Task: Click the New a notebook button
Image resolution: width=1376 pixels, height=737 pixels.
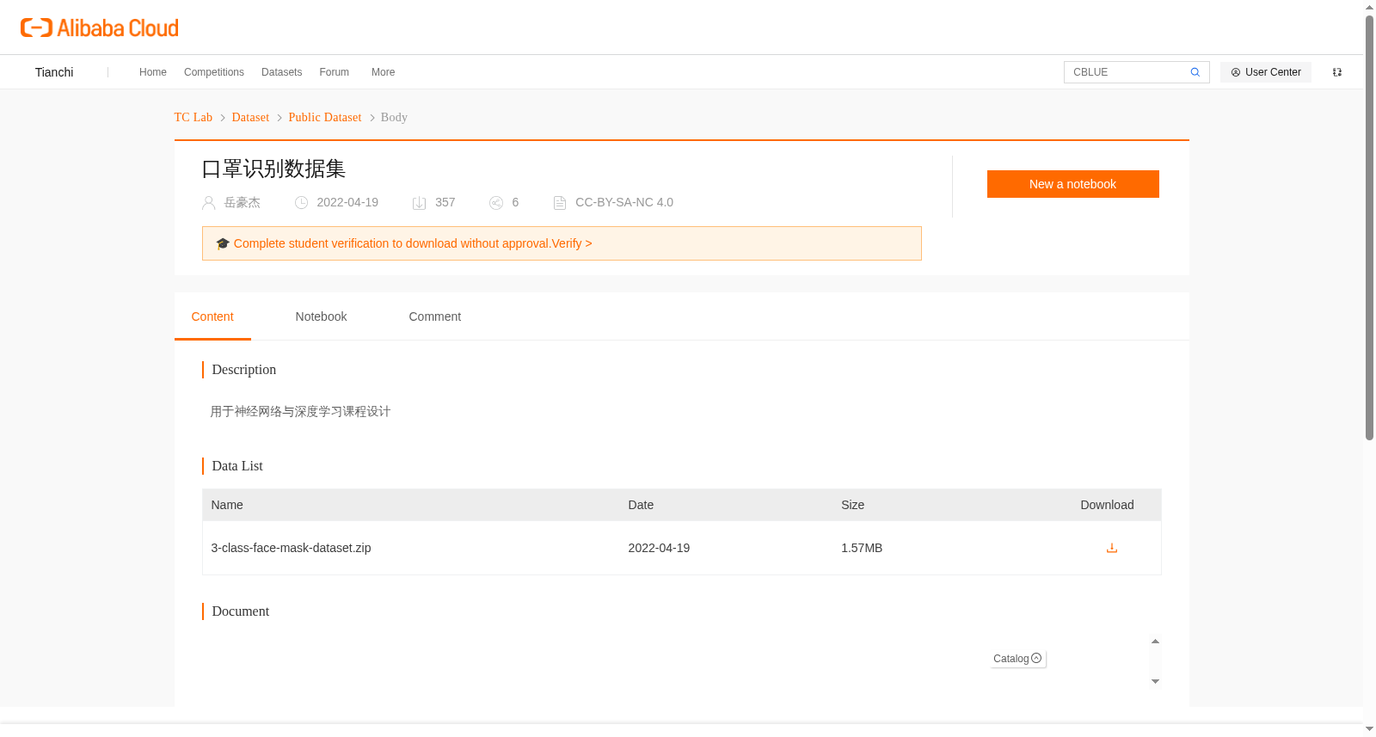Action: 1072,184
